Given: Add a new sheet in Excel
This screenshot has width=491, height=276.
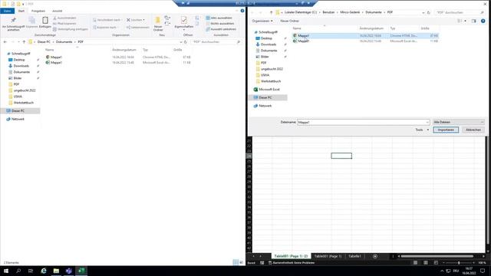Looking at the screenshot, I should coord(375,256).
